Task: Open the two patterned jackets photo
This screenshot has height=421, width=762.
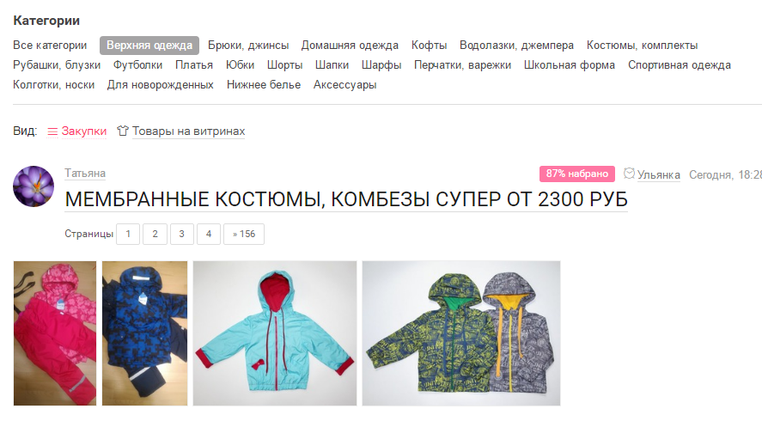Action: coord(461,333)
